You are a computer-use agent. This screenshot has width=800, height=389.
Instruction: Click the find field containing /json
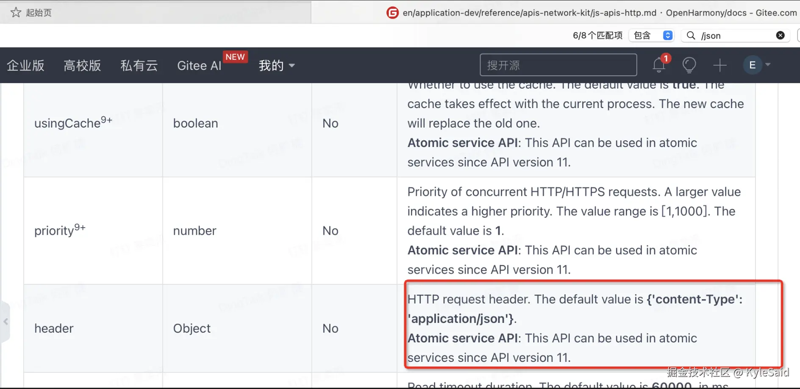click(736, 36)
